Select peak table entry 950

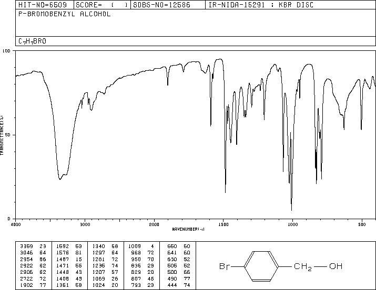pos(136,259)
